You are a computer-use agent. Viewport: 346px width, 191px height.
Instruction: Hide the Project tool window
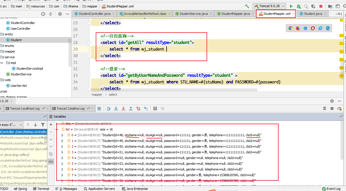pyautogui.click(x=67, y=14)
